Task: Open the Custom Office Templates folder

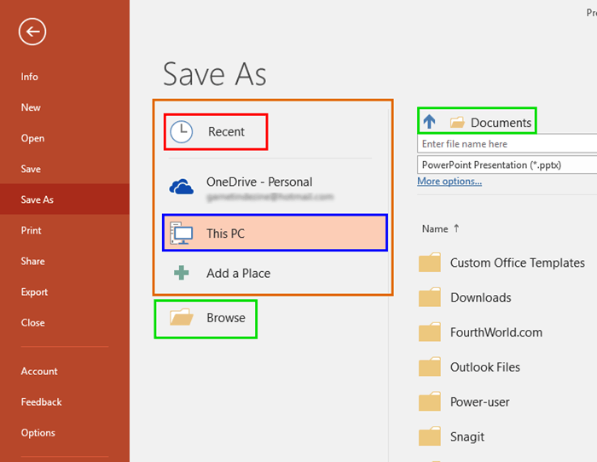Action: 517,263
